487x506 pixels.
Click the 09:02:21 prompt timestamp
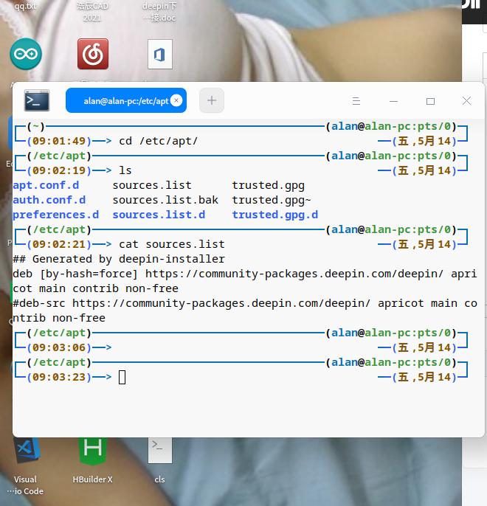click(x=59, y=244)
